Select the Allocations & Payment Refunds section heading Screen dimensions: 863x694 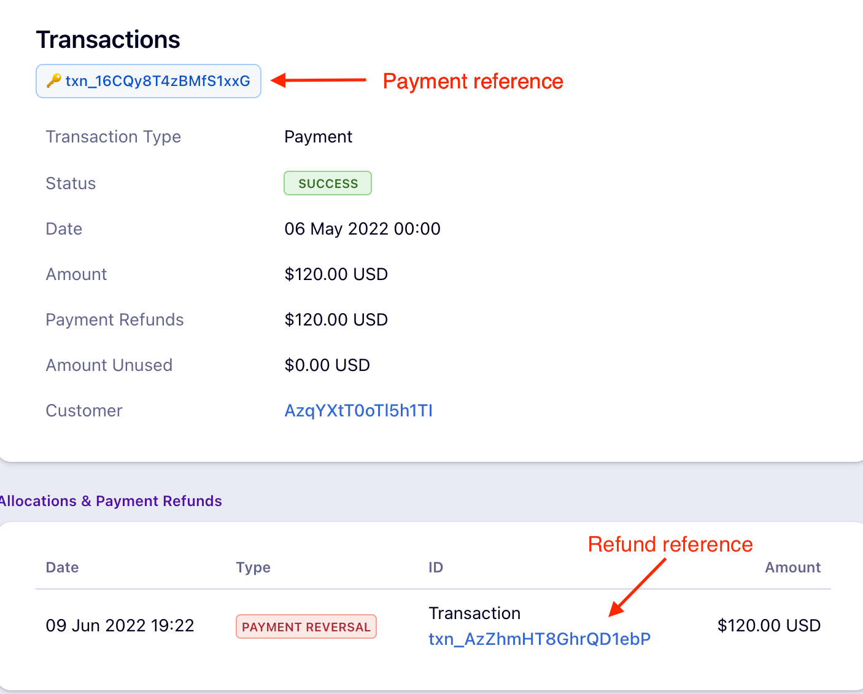pyautogui.click(x=110, y=501)
